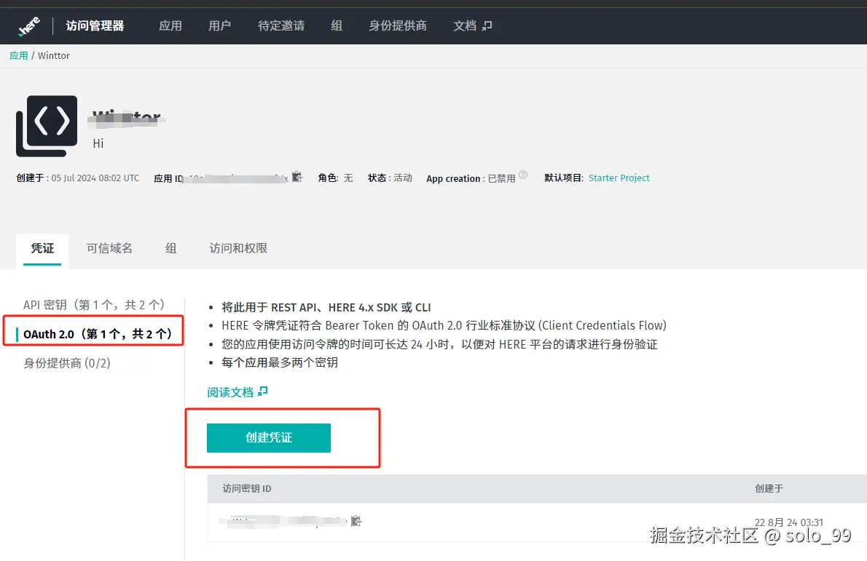Open 组 in the top navigation bar
Image resolution: width=867 pixels, height=561 pixels.
pyautogui.click(x=337, y=26)
